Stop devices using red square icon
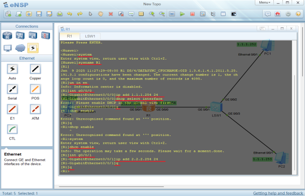Image resolution: width=305 pixels, height=196 pixels. [x=192, y=14]
